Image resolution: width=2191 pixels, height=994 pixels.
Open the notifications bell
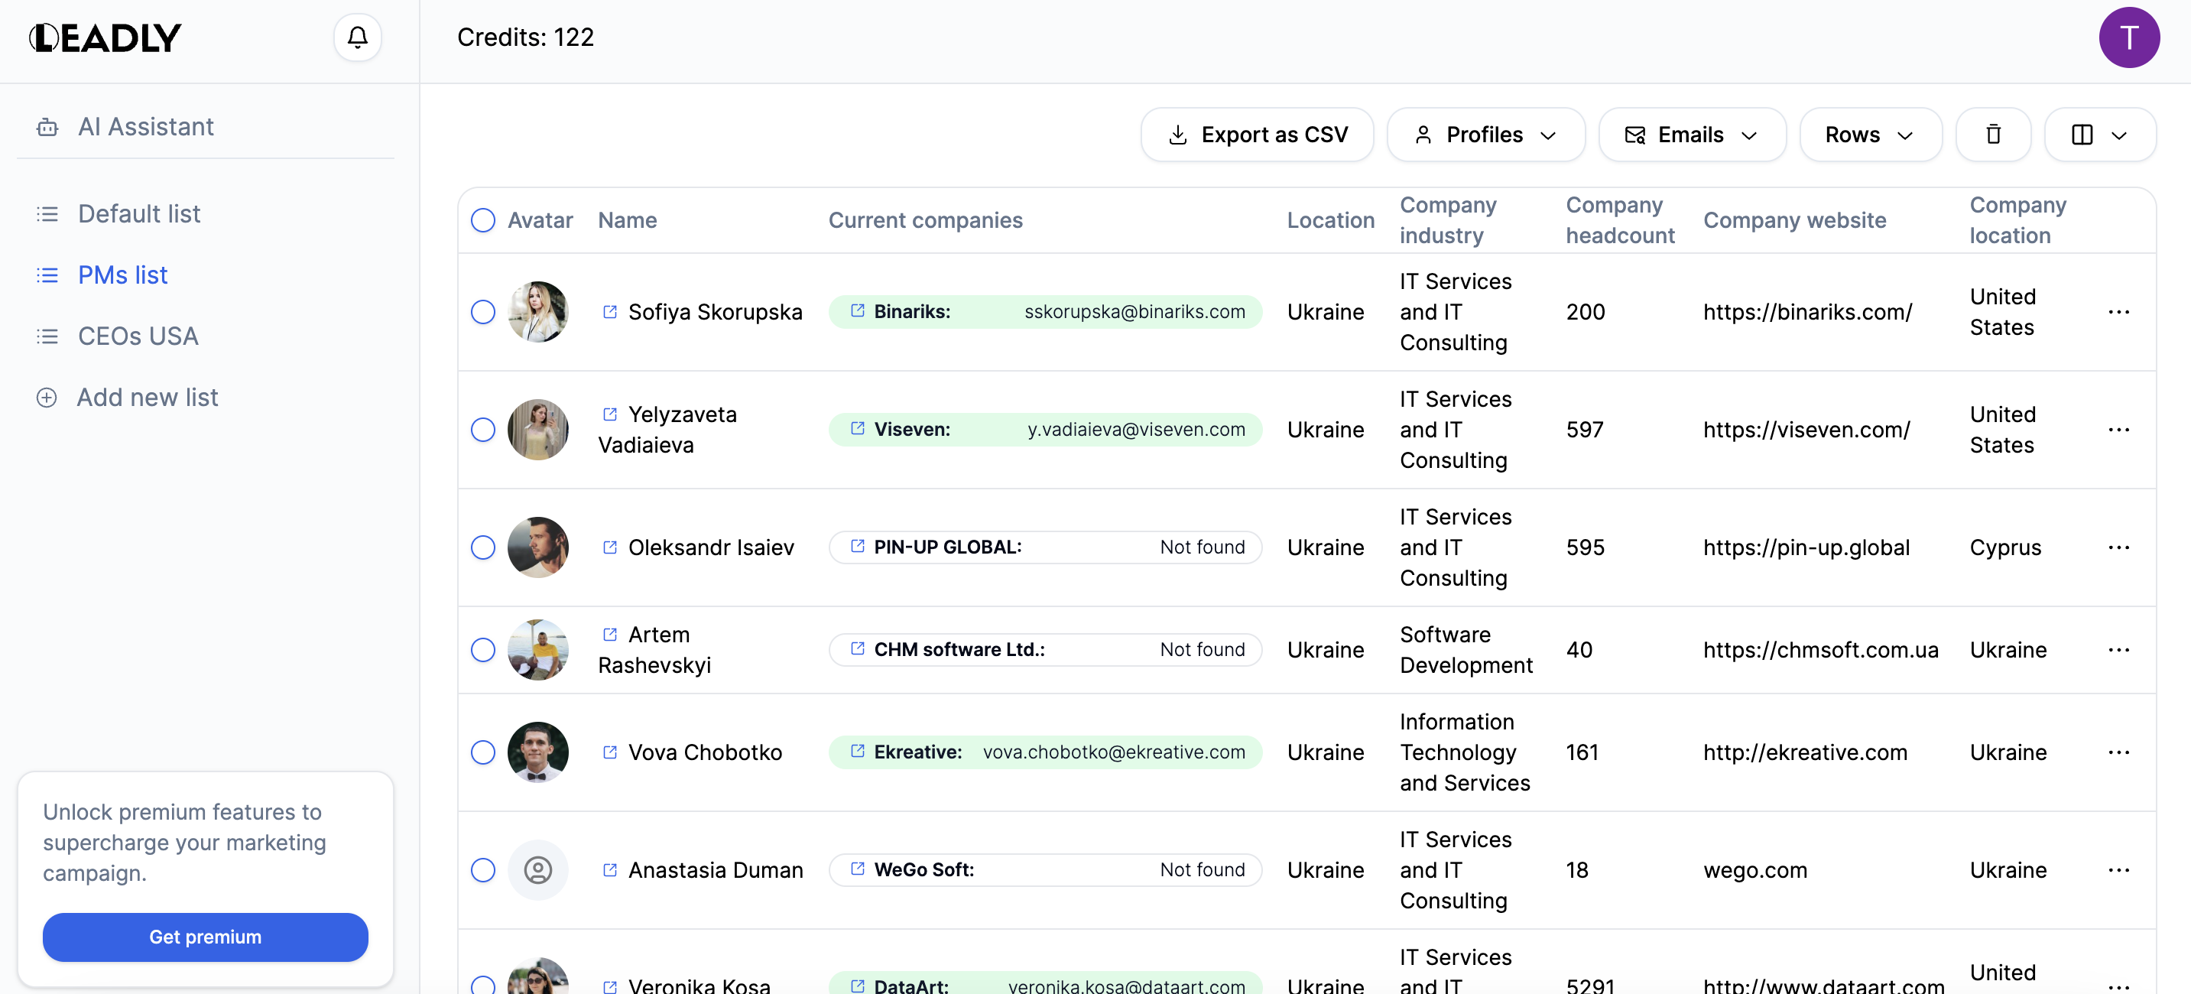pos(357,37)
